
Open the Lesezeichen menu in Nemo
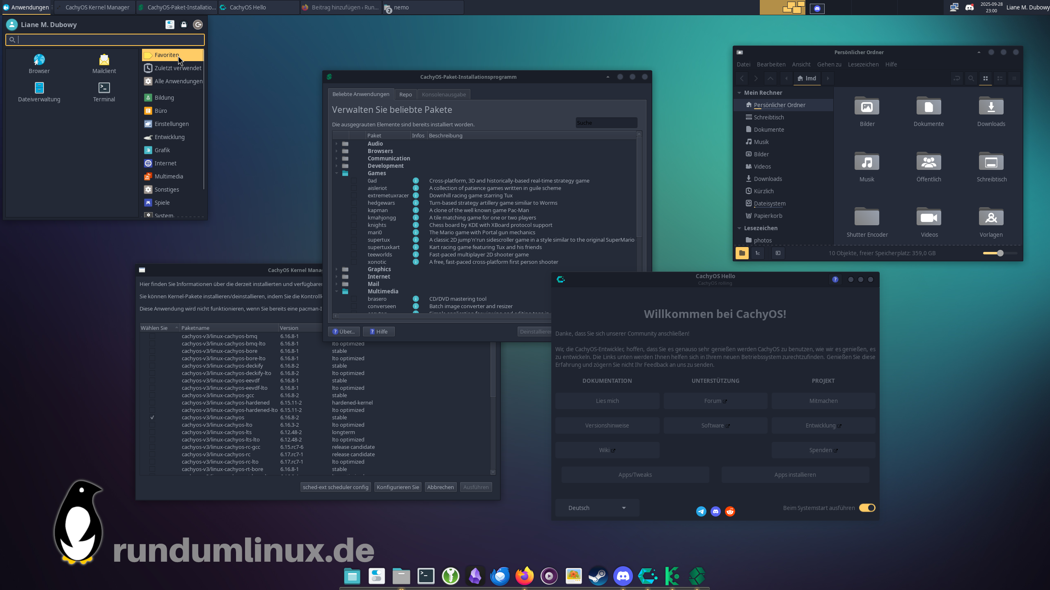click(863, 64)
